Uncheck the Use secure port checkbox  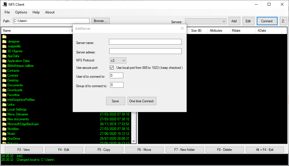(112, 68)
